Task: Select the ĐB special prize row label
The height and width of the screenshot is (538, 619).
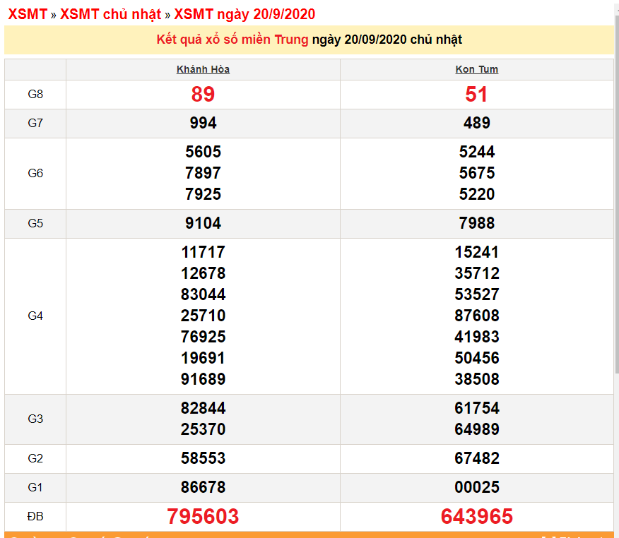Action: [35, 516]
